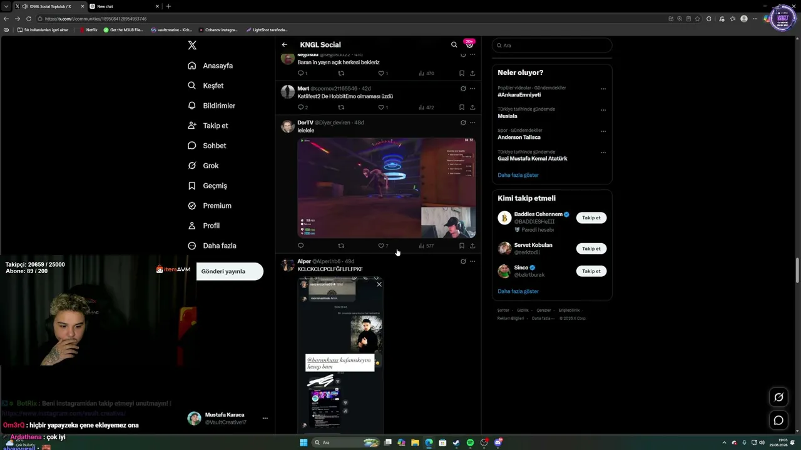The image size is (801, 450).
Task: Bookmark DorTV's lelelele post
Action: 462,246
